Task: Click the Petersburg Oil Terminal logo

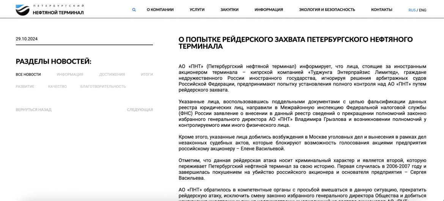Action: coord(49,10)
